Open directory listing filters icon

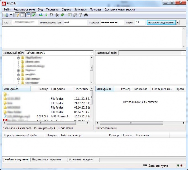(69, 15)
